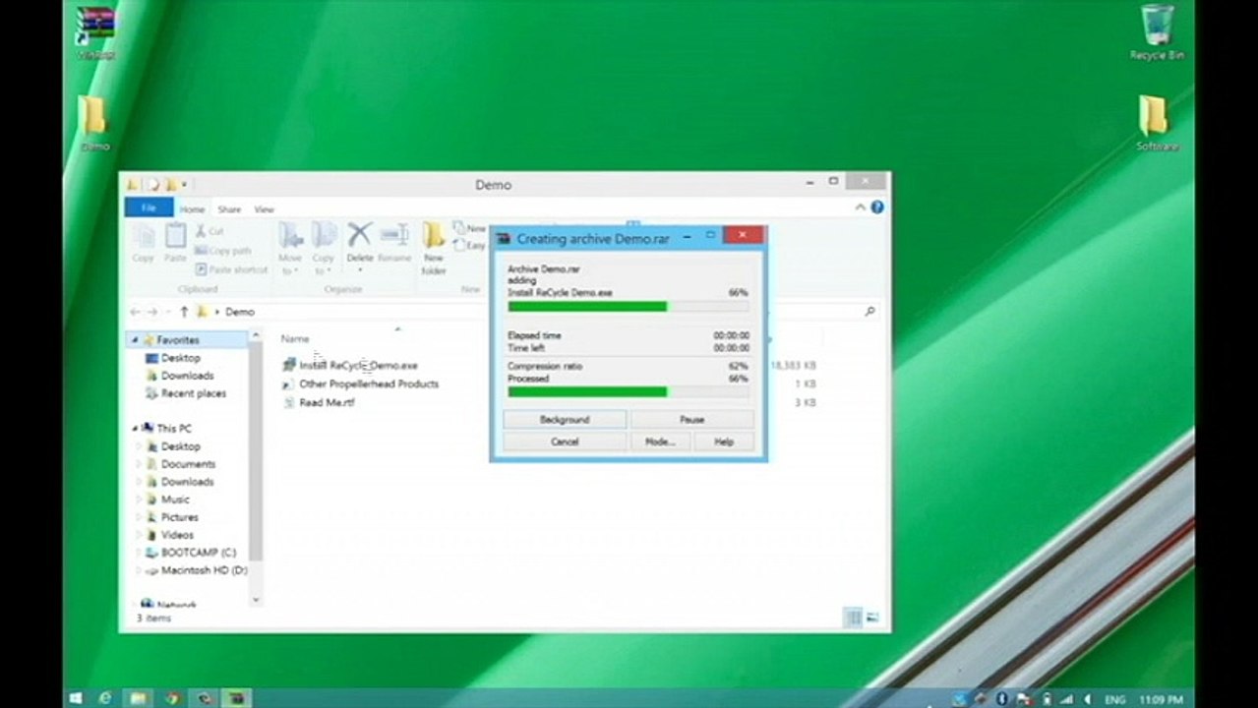Screen dimensions: 1258x708
Task: Click the New folder ribbon icon
Action: pos(434,249)
